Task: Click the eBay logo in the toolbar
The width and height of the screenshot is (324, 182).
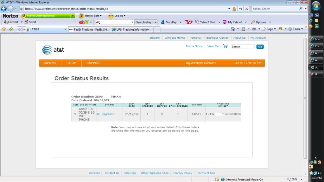Action: tap(84, 22)
